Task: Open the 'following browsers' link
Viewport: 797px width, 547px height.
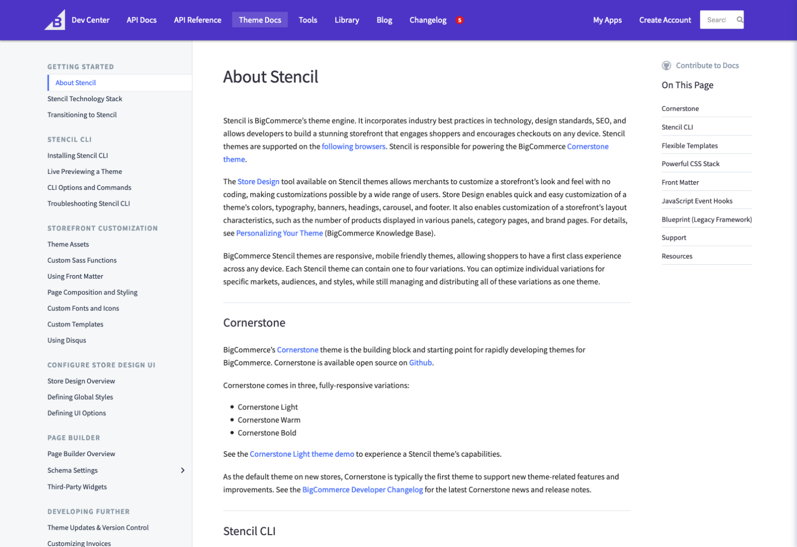Action: tap(353, 146)
